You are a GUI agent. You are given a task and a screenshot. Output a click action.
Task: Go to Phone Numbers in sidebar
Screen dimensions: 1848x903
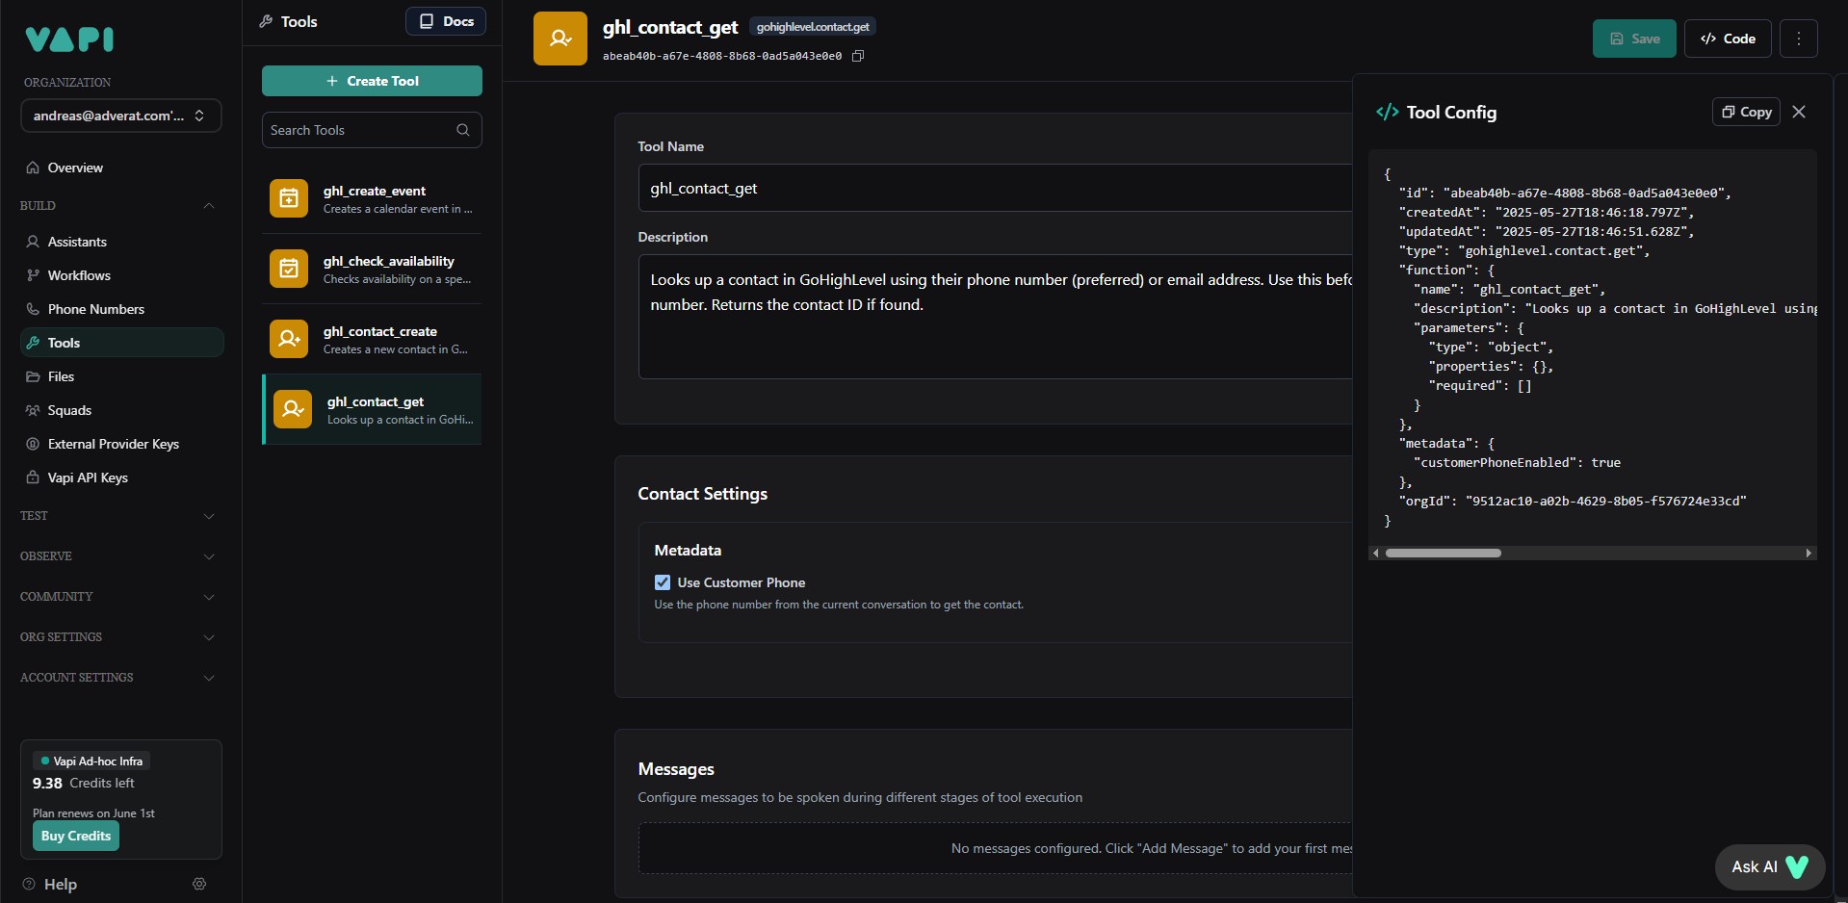tap(95, 309)
